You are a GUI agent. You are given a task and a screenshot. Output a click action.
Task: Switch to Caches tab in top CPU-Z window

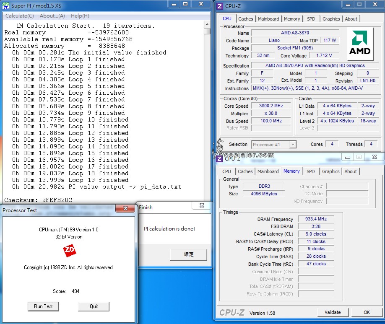[245, 19]
